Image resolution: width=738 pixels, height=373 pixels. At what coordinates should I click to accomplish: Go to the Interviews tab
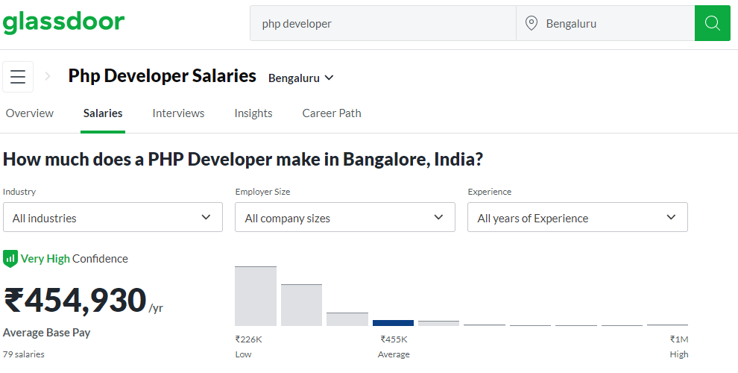[x=178, y=113]
